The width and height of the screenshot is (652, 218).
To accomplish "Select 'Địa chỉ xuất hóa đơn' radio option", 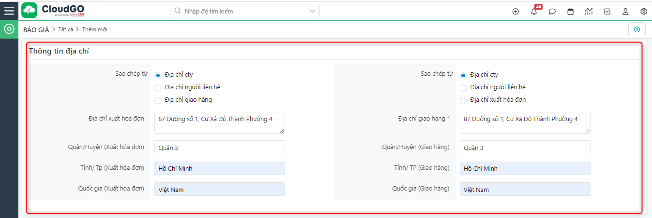I will click(463, 100).
